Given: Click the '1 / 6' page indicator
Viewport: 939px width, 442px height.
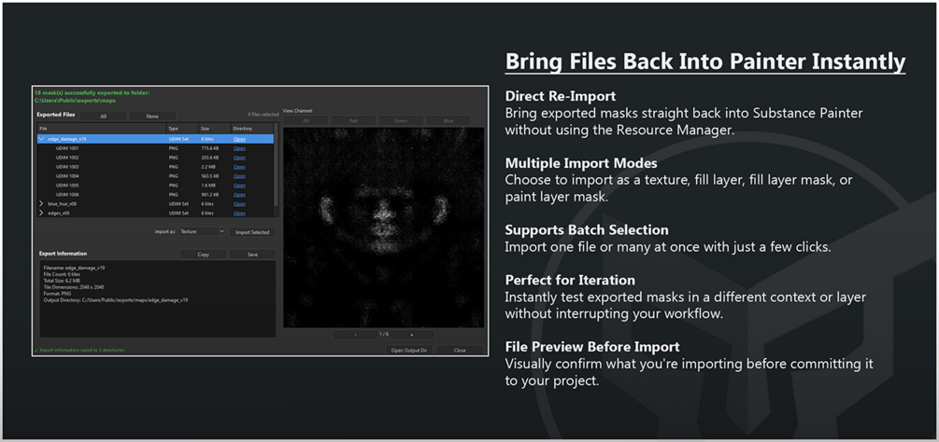Looking at the screenshot, I should tap(384, 335).
